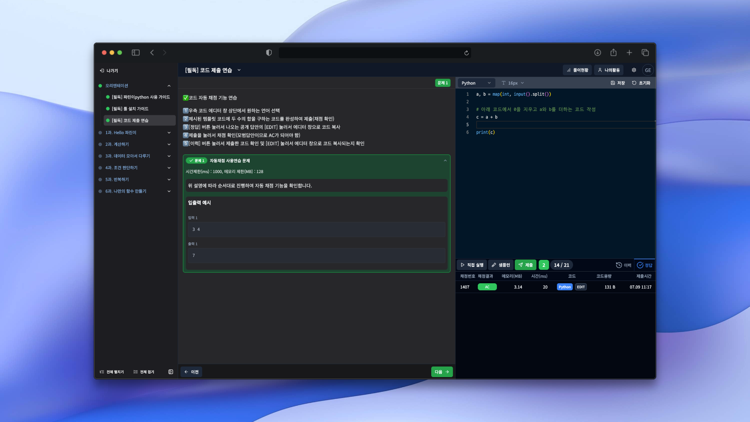Click the 다음 next button
The image size is (750, 422).
pyautogui.click(x=442, y=372)
